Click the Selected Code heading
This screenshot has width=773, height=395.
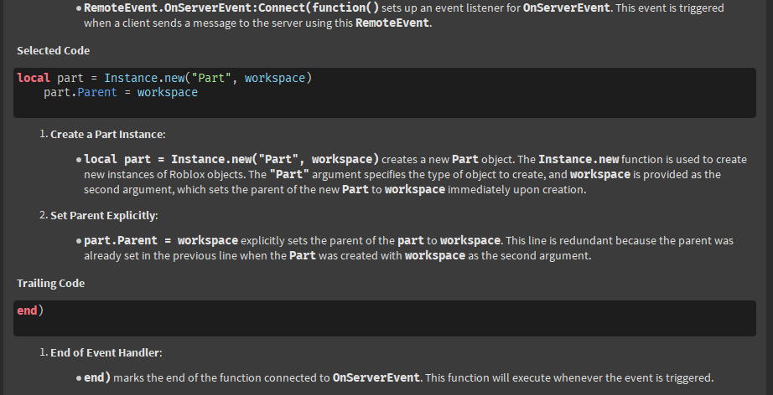[53, 51]
